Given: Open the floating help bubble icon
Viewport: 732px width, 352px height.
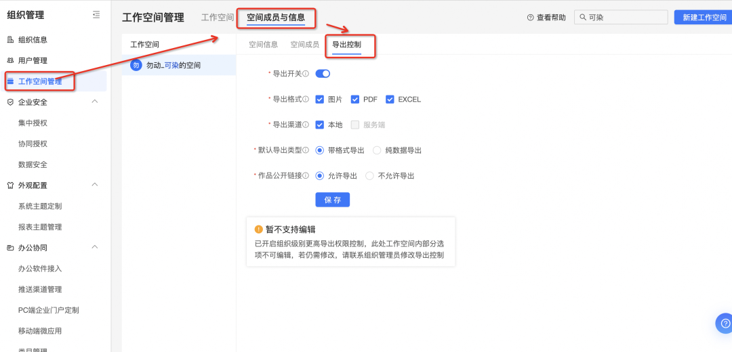Looking at the screenshot, I should [724, 324].
